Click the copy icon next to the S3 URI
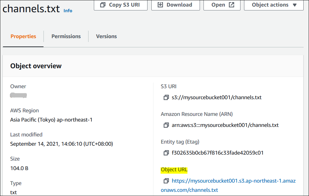The height and width of the screenshot is (196, 309). (166, 97)
